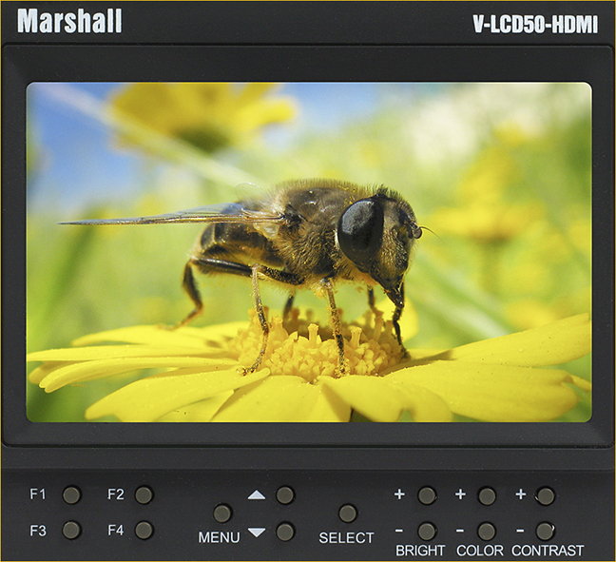The image size is (616, 562).
Task: Increase CONTRAST with plus button
Action: click(546, 496)
